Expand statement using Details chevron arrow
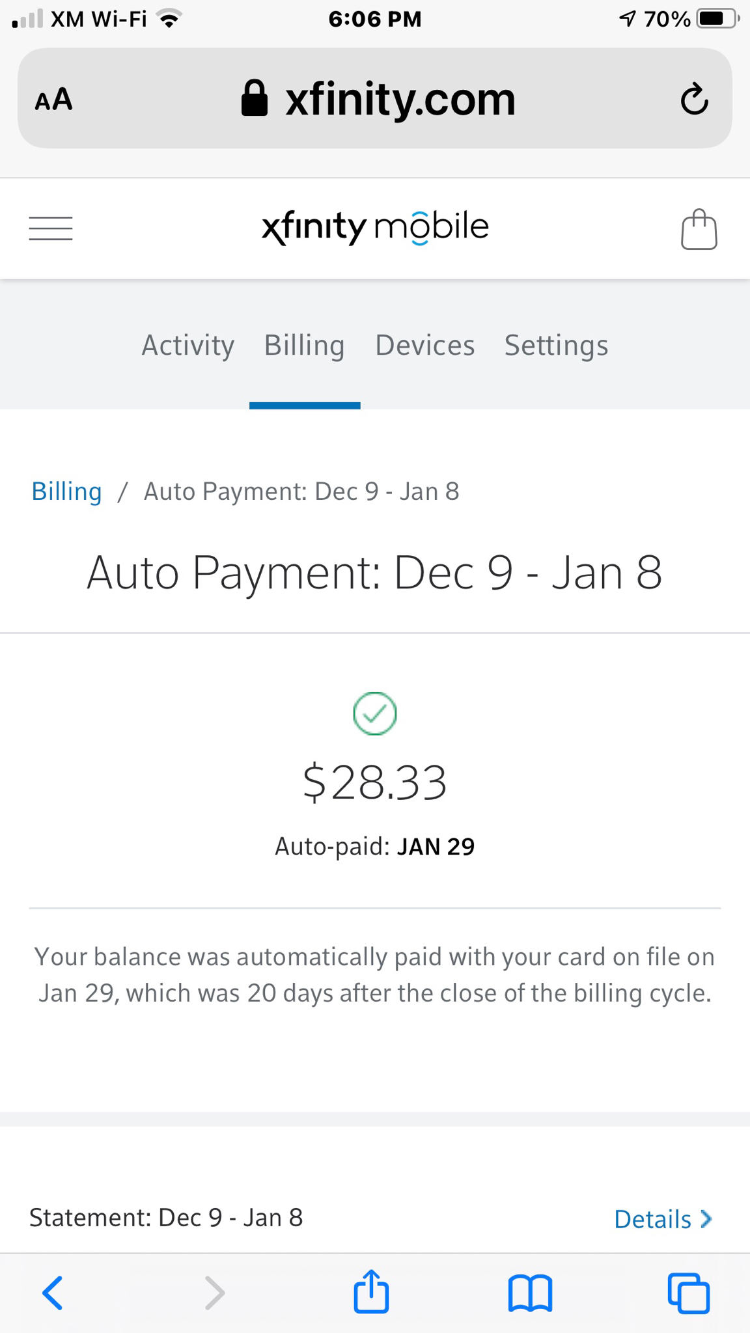The width and height of the screenshot is (750, 1333). click(x=706, y=1219)
